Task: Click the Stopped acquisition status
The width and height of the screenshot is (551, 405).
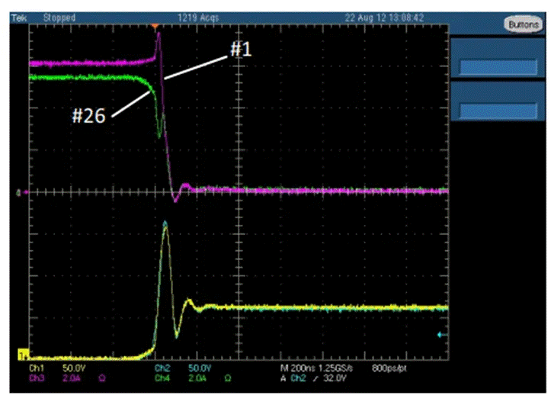Action: pos(59,18)
